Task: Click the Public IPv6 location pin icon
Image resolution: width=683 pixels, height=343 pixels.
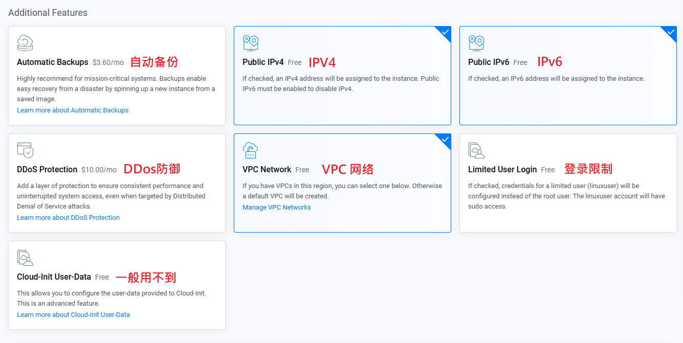Action: click(476, 43)
